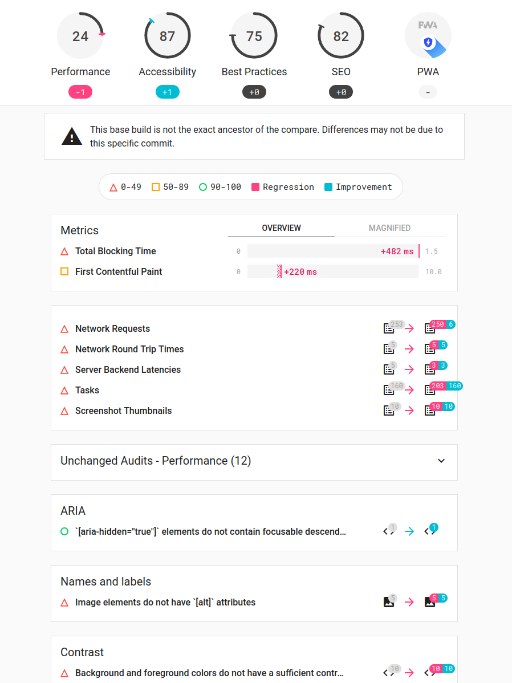
Task: Click the image alt attributes compare icon
Action: tap(430, 602)
